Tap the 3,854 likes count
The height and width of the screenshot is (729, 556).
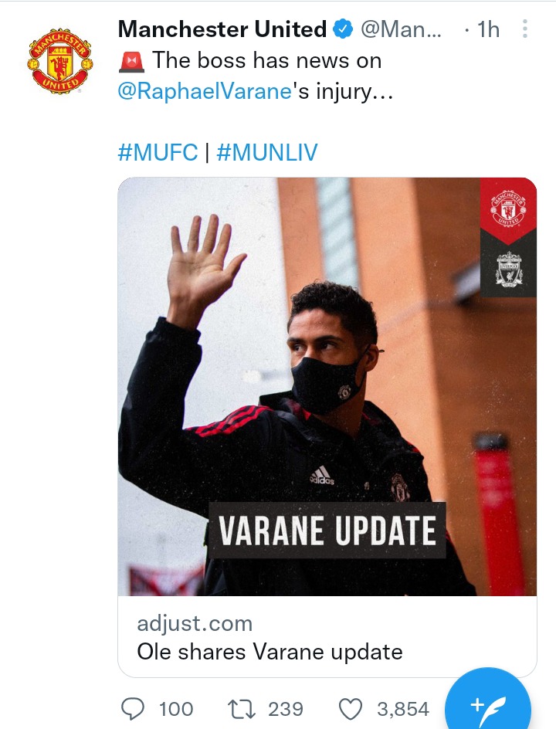pyautogui.click(x=403, y=710)
